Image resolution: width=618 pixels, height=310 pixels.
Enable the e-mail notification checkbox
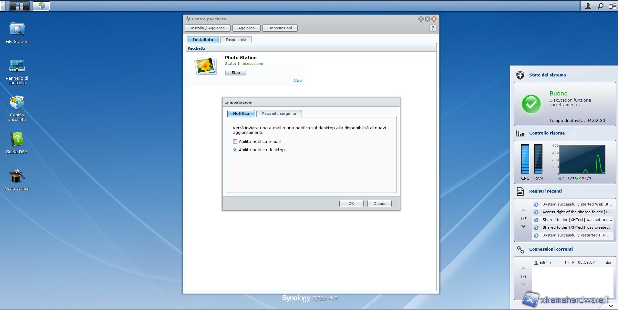point(235,142)
